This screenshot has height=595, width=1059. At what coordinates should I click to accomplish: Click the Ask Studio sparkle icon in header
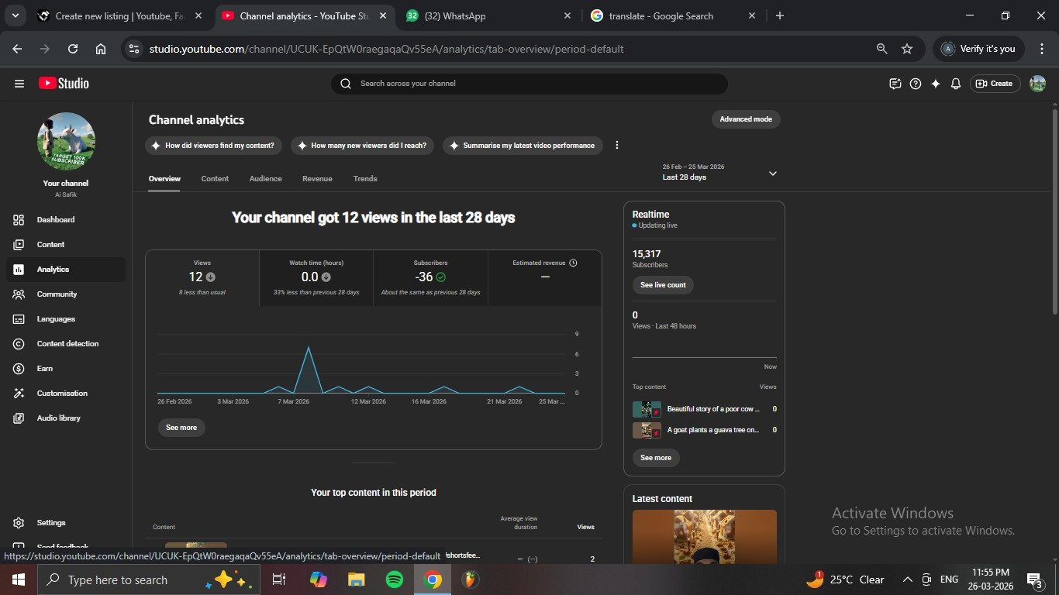point(936,84)
